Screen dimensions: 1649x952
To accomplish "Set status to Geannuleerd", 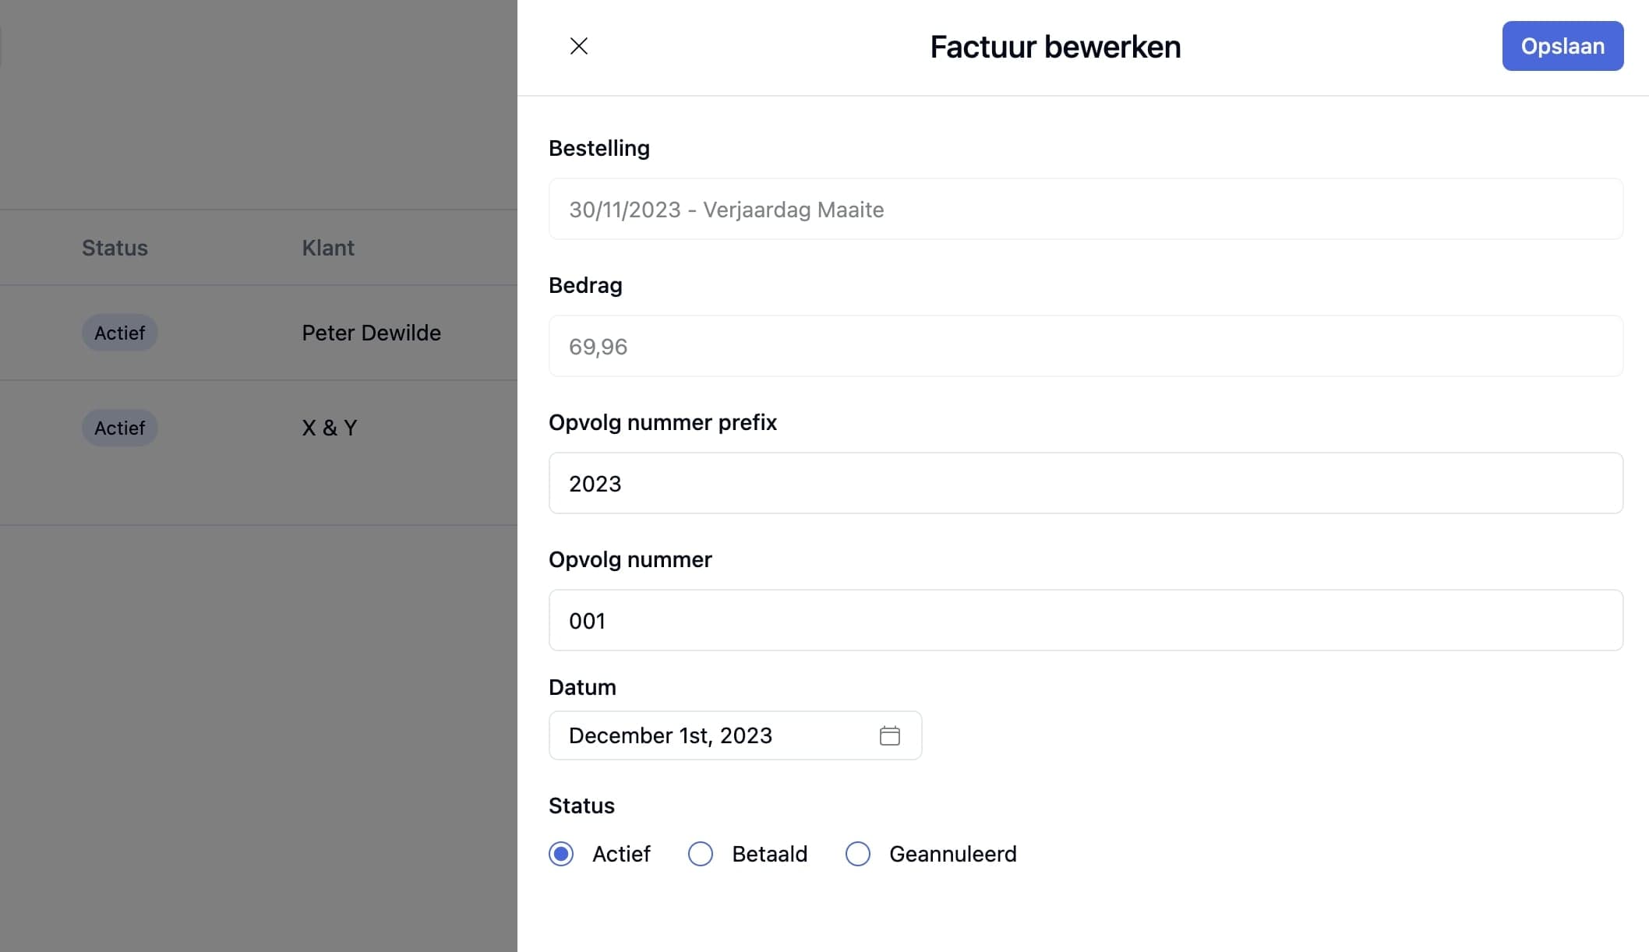I will tap(857, 854).
